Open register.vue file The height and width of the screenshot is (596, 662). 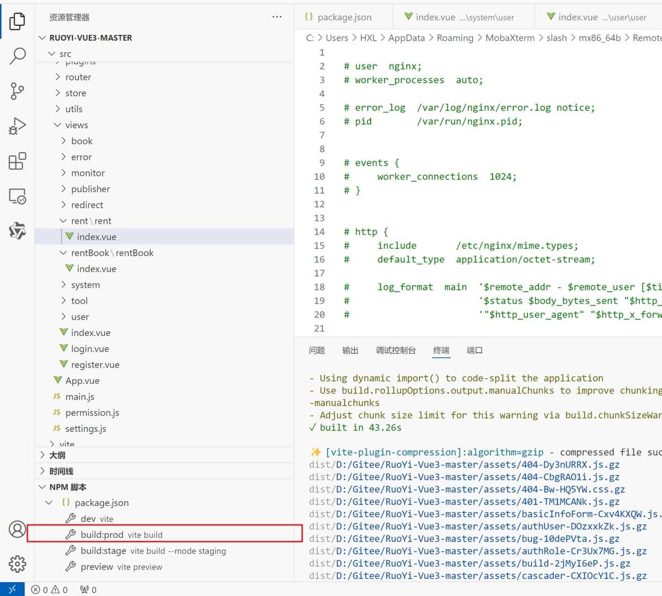pos(164,364)
